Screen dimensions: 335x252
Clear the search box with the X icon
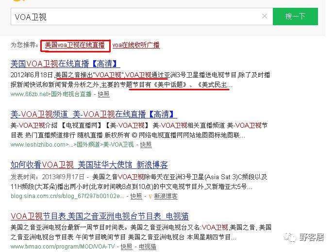pos(265,16)
